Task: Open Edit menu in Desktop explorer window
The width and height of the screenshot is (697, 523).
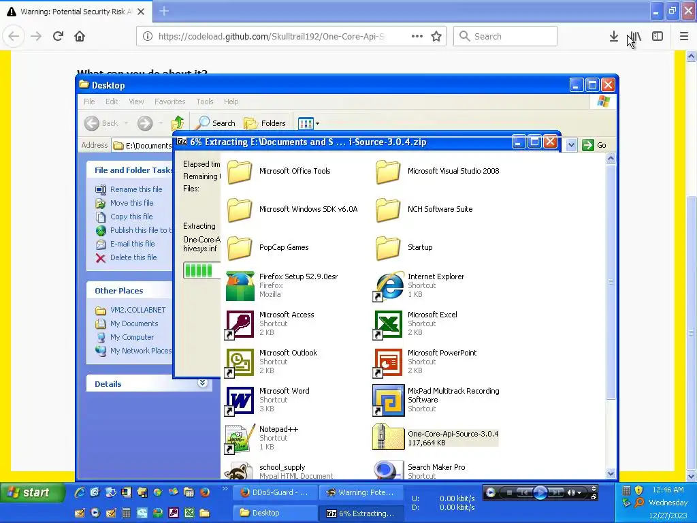Action: coord(112,101)
